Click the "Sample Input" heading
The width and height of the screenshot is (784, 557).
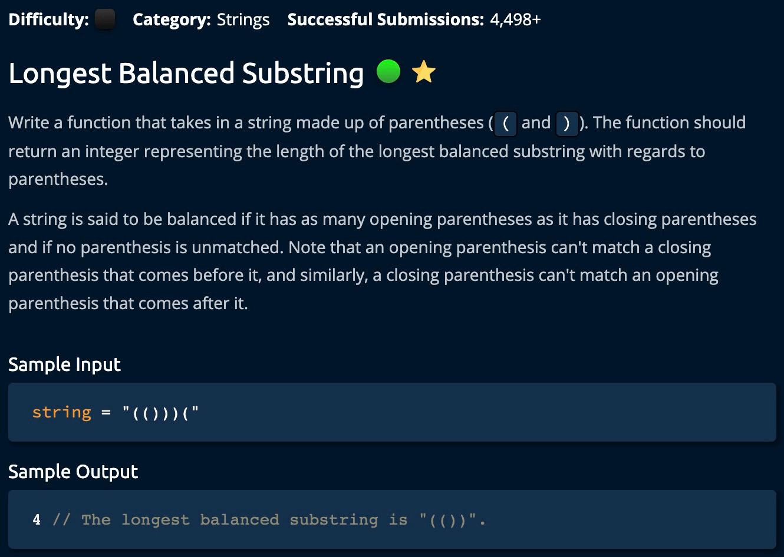click(64, 364)
